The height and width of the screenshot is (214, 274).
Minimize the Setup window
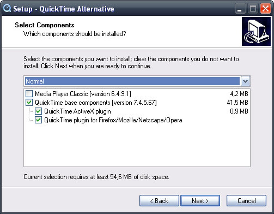(x=240, y=9)
